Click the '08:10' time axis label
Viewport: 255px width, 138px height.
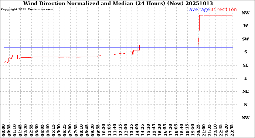point(81,130)
